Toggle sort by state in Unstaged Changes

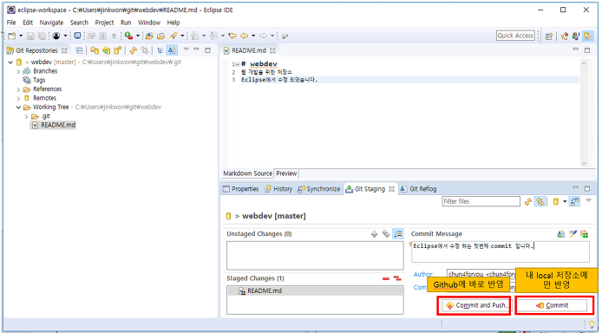[398, 233]
